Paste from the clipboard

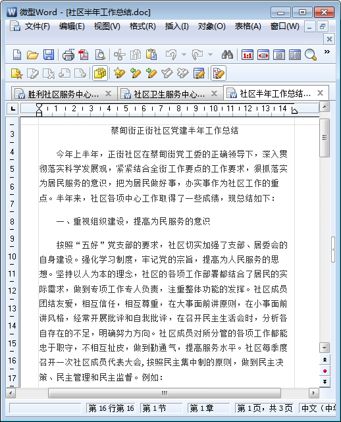point(151,55)
